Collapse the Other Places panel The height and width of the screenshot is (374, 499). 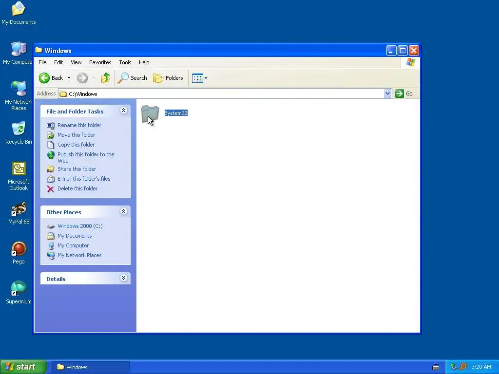click(x=123, y=211)
